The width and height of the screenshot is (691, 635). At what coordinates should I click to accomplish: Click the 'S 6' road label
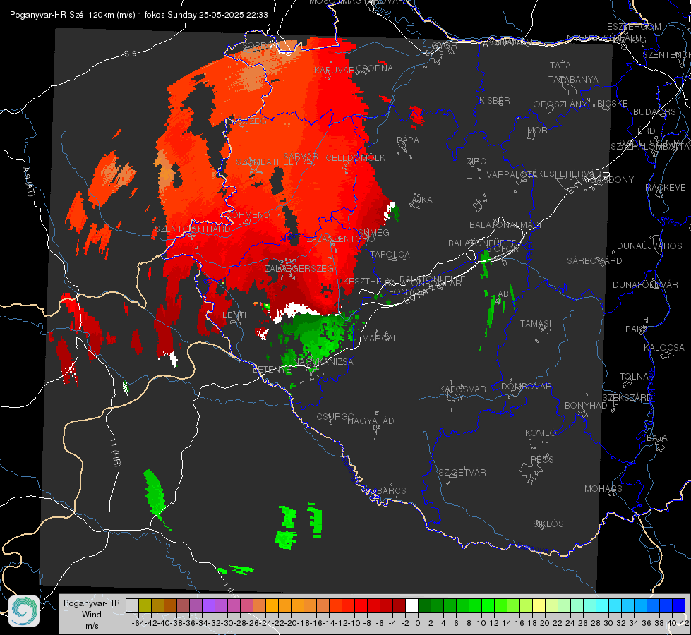pos(130,54)
